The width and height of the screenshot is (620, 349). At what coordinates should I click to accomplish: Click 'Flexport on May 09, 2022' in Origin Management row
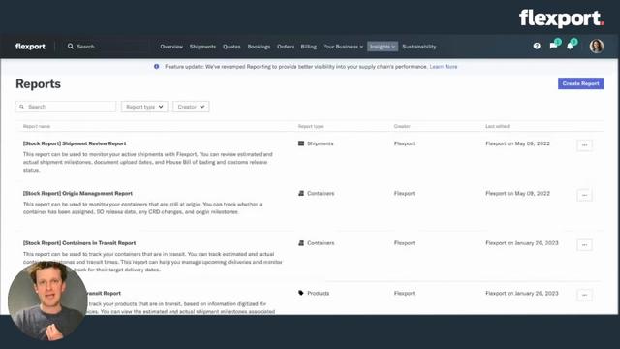tap(517, 193)
